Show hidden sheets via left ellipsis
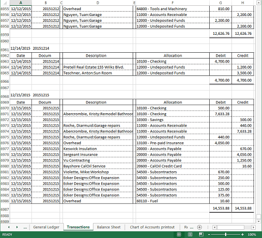 click(25, 227)
